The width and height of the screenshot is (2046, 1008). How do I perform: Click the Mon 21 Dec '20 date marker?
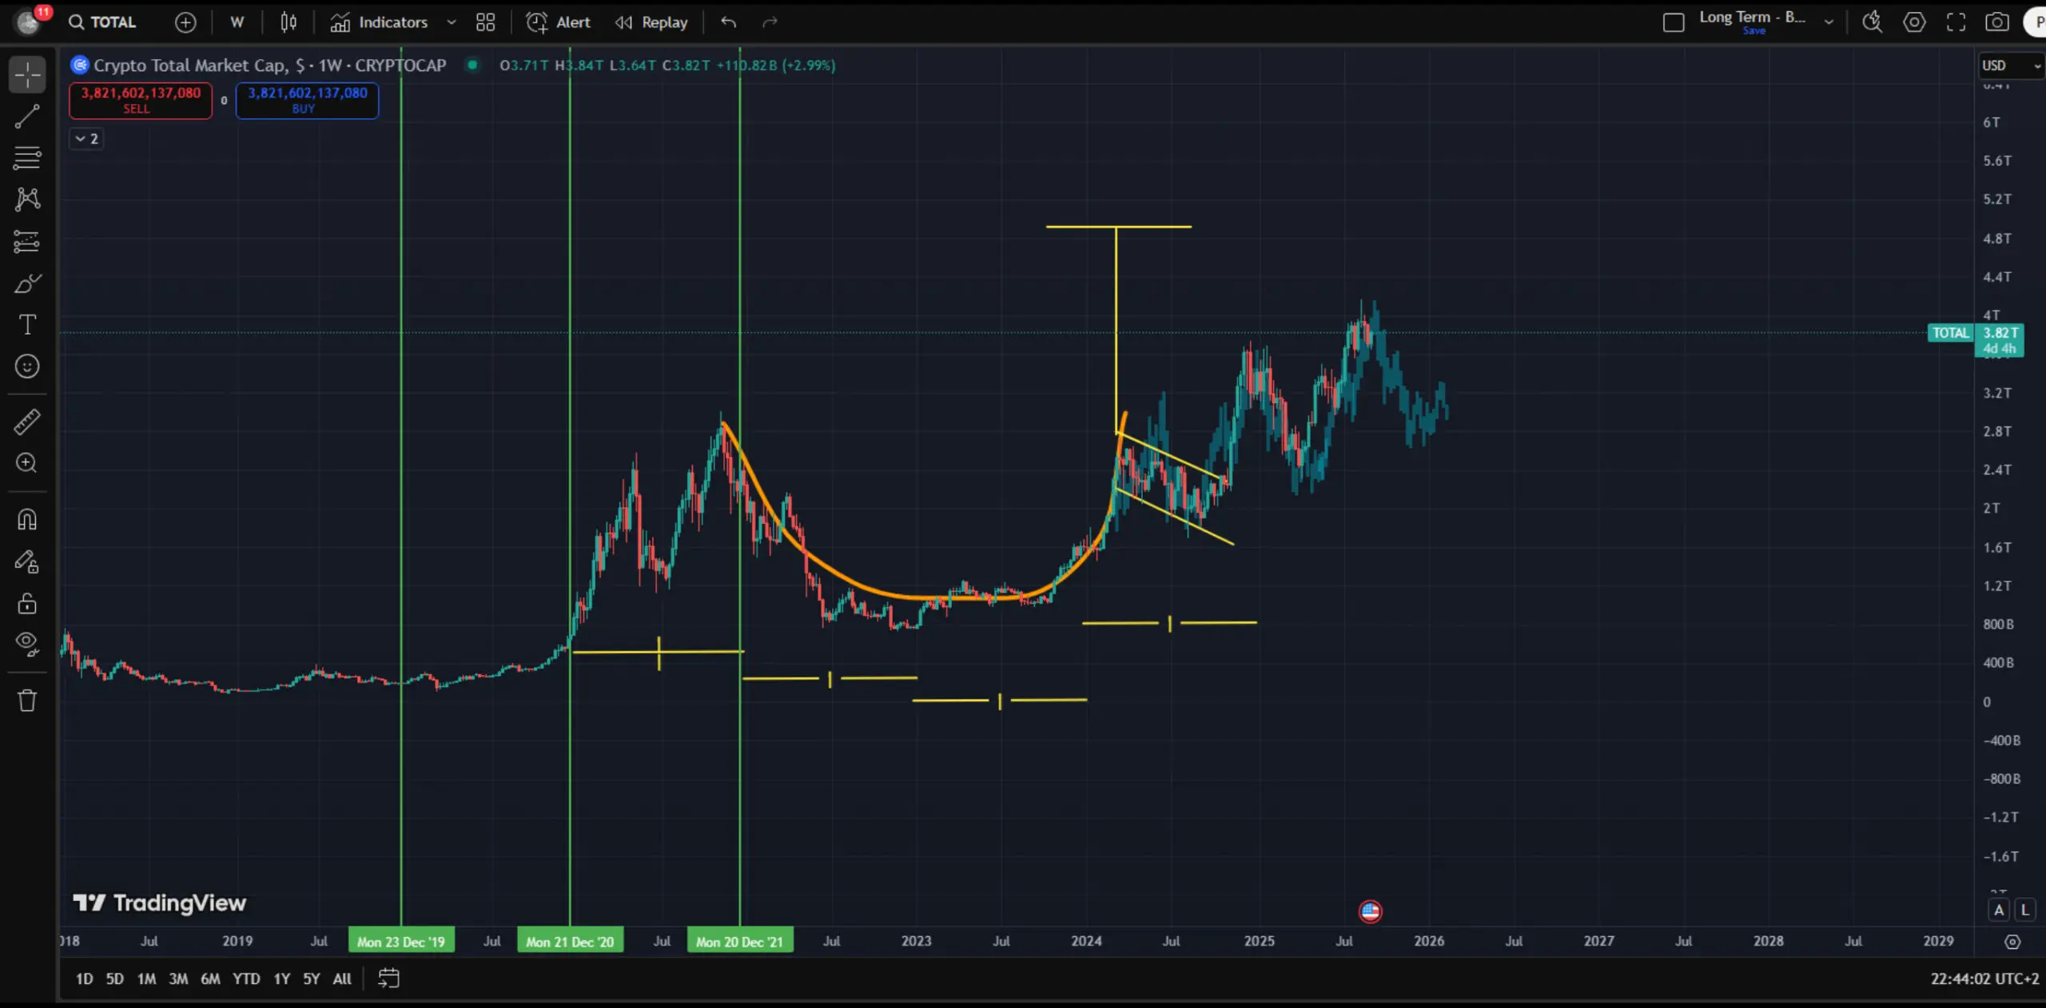[x=570, y=942]
